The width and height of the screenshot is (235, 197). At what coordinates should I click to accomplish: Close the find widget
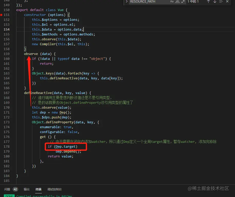[x=227, y=2]
